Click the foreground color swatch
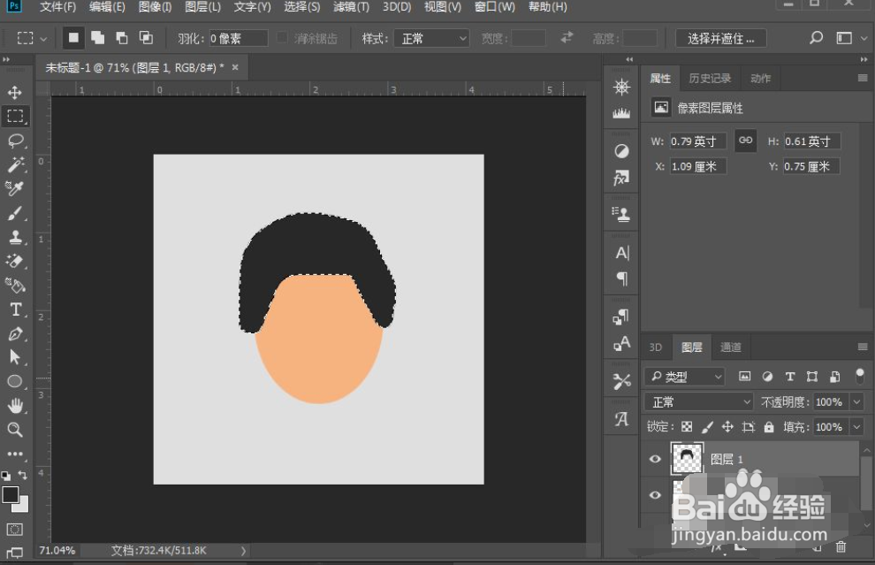875x565 pixels. (11, 495)
